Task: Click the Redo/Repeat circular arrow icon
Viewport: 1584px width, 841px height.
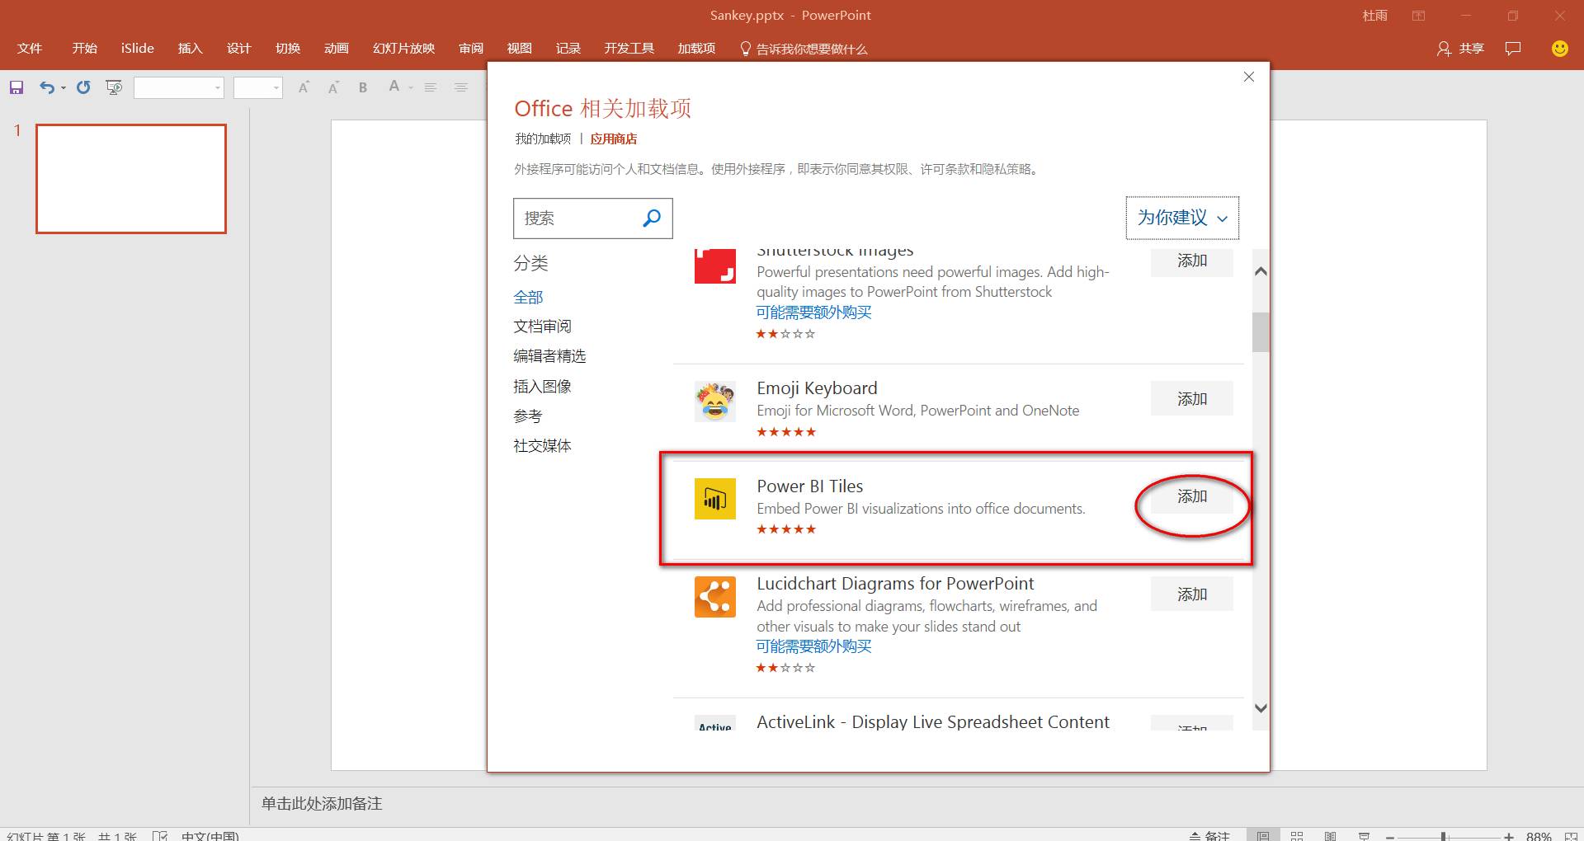Action: click(83, 87)
